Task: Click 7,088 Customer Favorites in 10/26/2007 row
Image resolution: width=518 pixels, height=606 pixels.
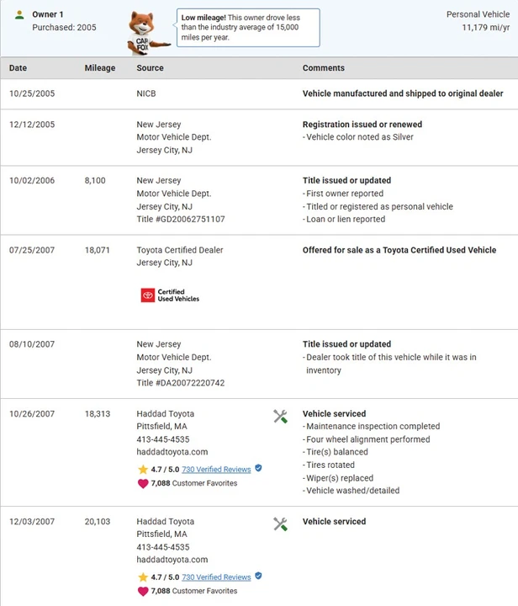Action: tap(194, 483)
